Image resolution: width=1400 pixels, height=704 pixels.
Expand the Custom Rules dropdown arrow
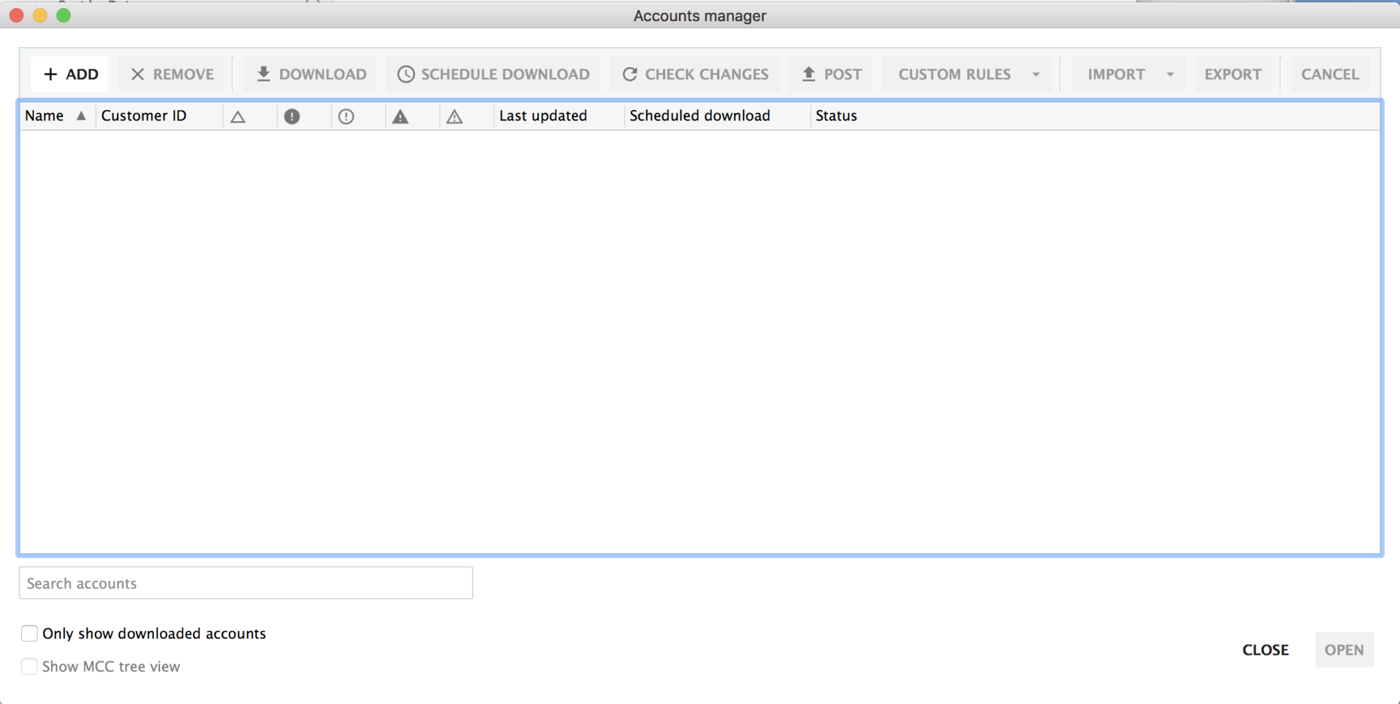click(x=1036, y=75)
